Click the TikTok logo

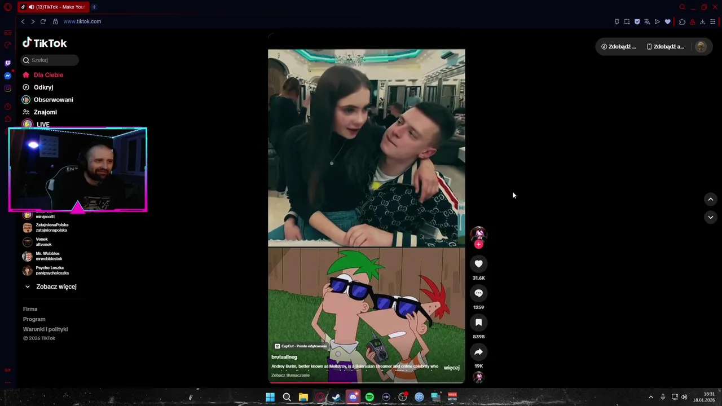click(45, 43)
